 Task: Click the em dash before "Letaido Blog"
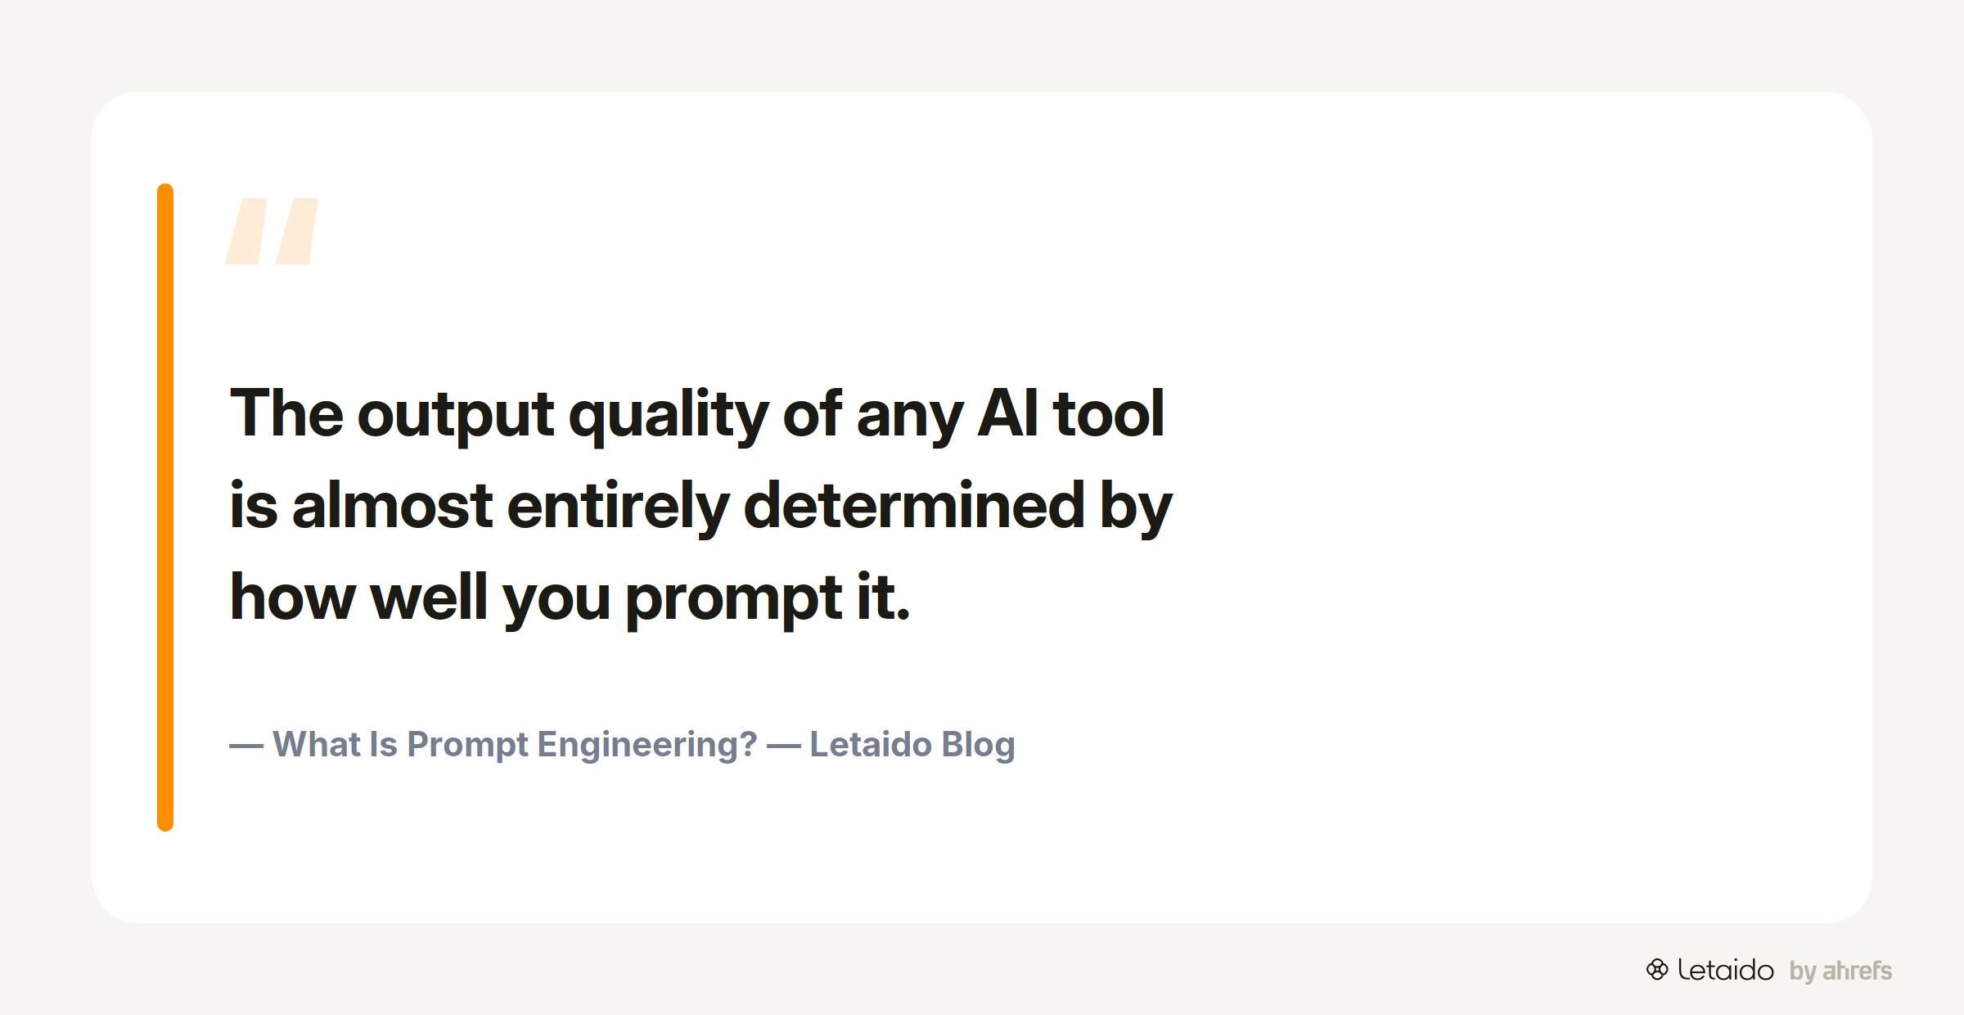(x=784, y=746)
